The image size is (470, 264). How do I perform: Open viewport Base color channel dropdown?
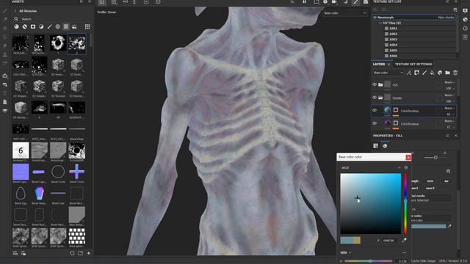point(344,13)
